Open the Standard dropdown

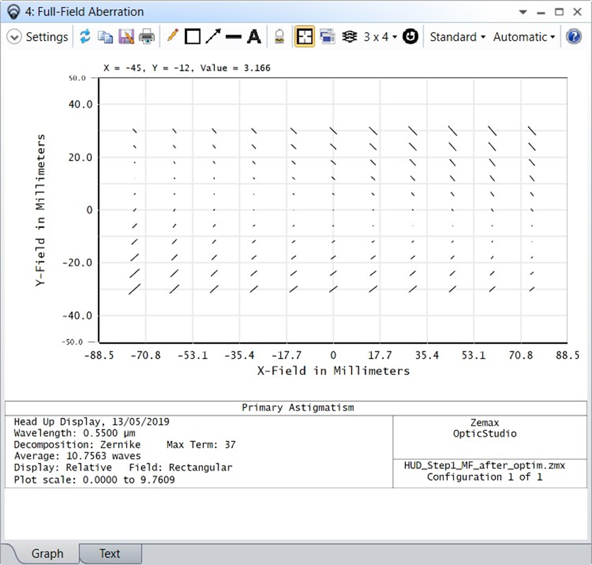pyautogui.click(x=457, y=37)
